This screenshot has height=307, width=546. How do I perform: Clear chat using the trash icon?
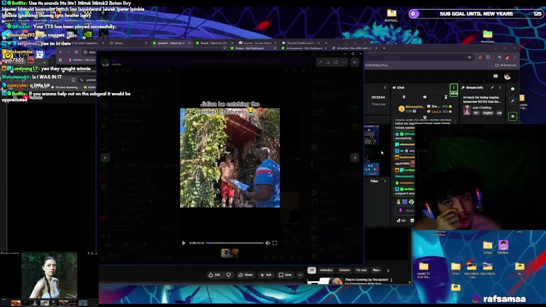pyautogui.click(x=404, y=97)
